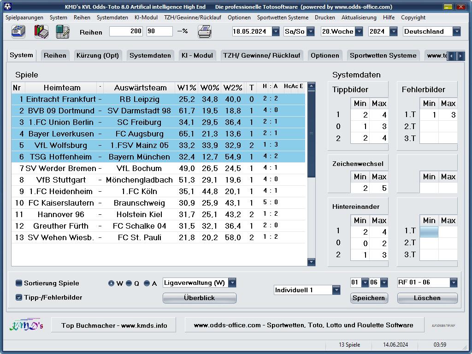Click the percentage 90 input field
Screen dimensions: 472x354
(x=159, y=31)
